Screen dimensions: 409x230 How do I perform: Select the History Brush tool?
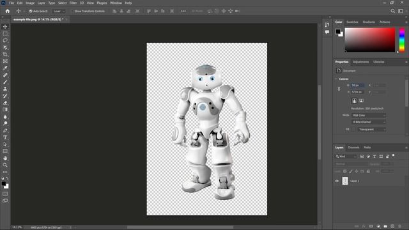pyautogui.click(x=5, y=96)
